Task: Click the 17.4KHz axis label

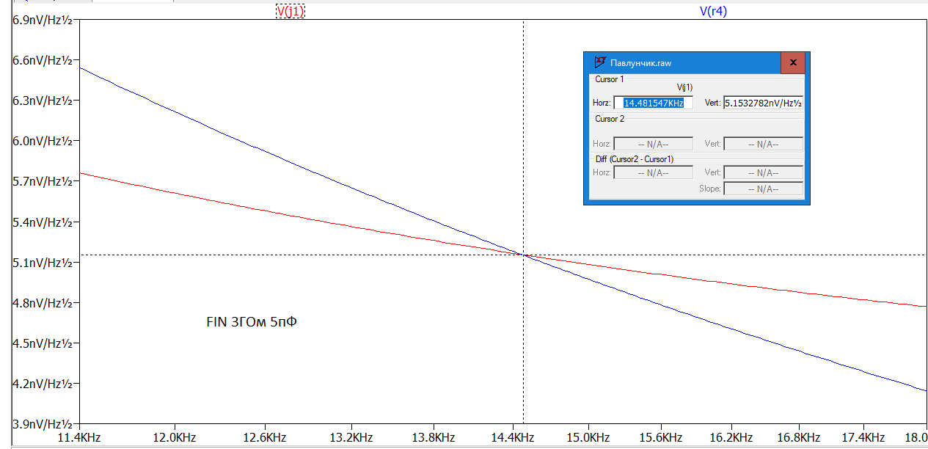Action: tap(864, 437)
